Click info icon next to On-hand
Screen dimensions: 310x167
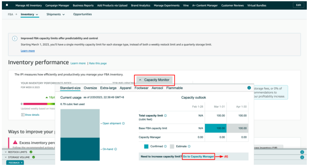click(x=116, y=149)
